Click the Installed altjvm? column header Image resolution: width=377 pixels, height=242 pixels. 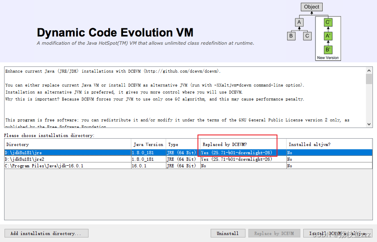coord(329,144)
